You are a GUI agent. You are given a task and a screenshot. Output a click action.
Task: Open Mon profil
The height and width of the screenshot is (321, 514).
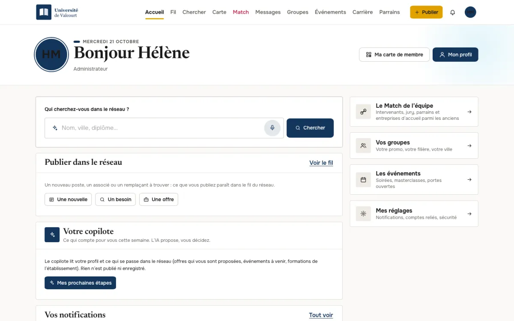click(x=455, y=55)
